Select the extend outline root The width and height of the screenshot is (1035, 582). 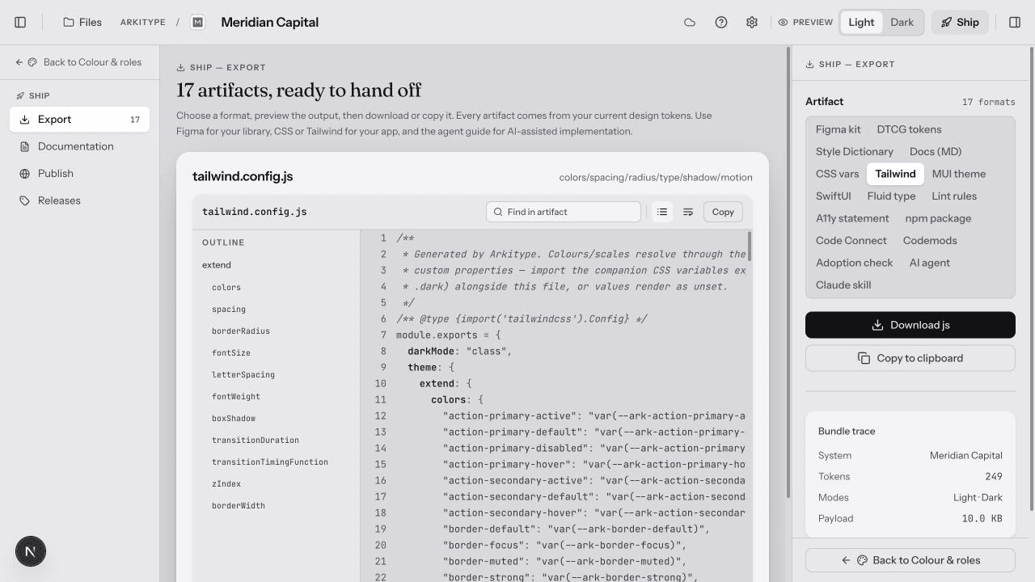point(217,265)
